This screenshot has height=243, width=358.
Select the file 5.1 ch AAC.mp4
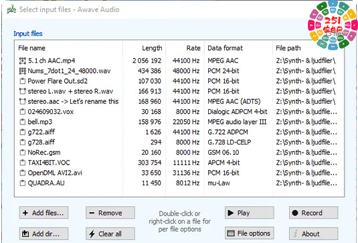(52, 61)
